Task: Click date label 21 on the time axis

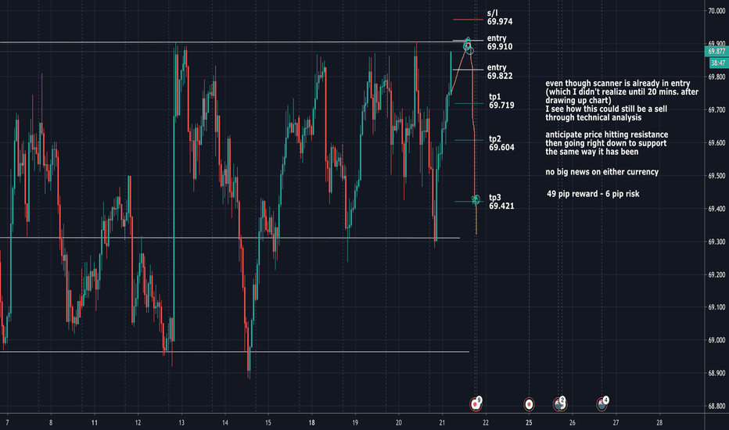Action: [x=443, y=422]
